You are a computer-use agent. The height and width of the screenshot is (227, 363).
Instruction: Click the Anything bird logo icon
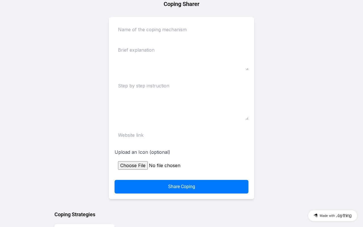pyautogui.click(x=315, y=216)
